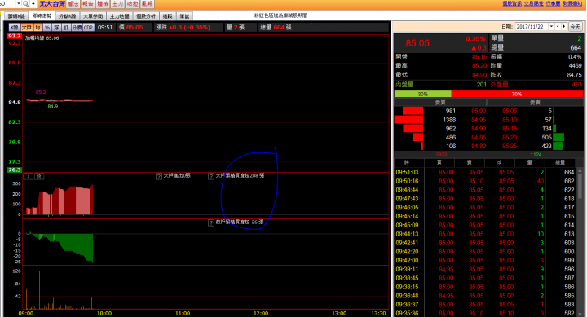Click help icon beside 大戶進出

[159, 176]
